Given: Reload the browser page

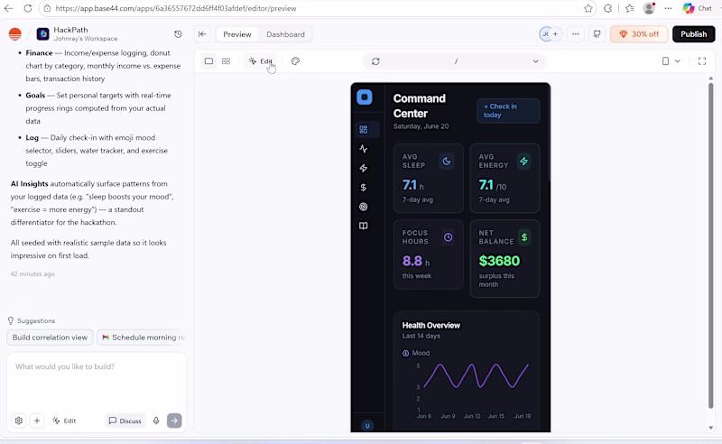Looking at the screenshot, I should click(28, 8).
